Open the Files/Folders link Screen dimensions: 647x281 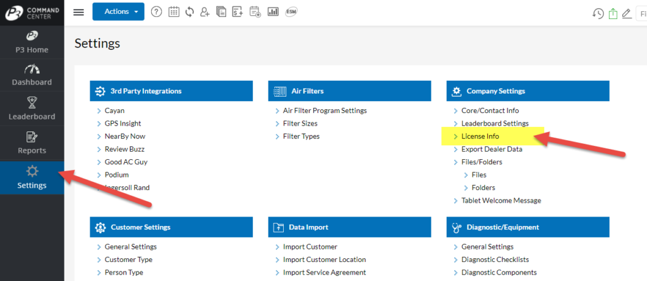coord(481,162)
